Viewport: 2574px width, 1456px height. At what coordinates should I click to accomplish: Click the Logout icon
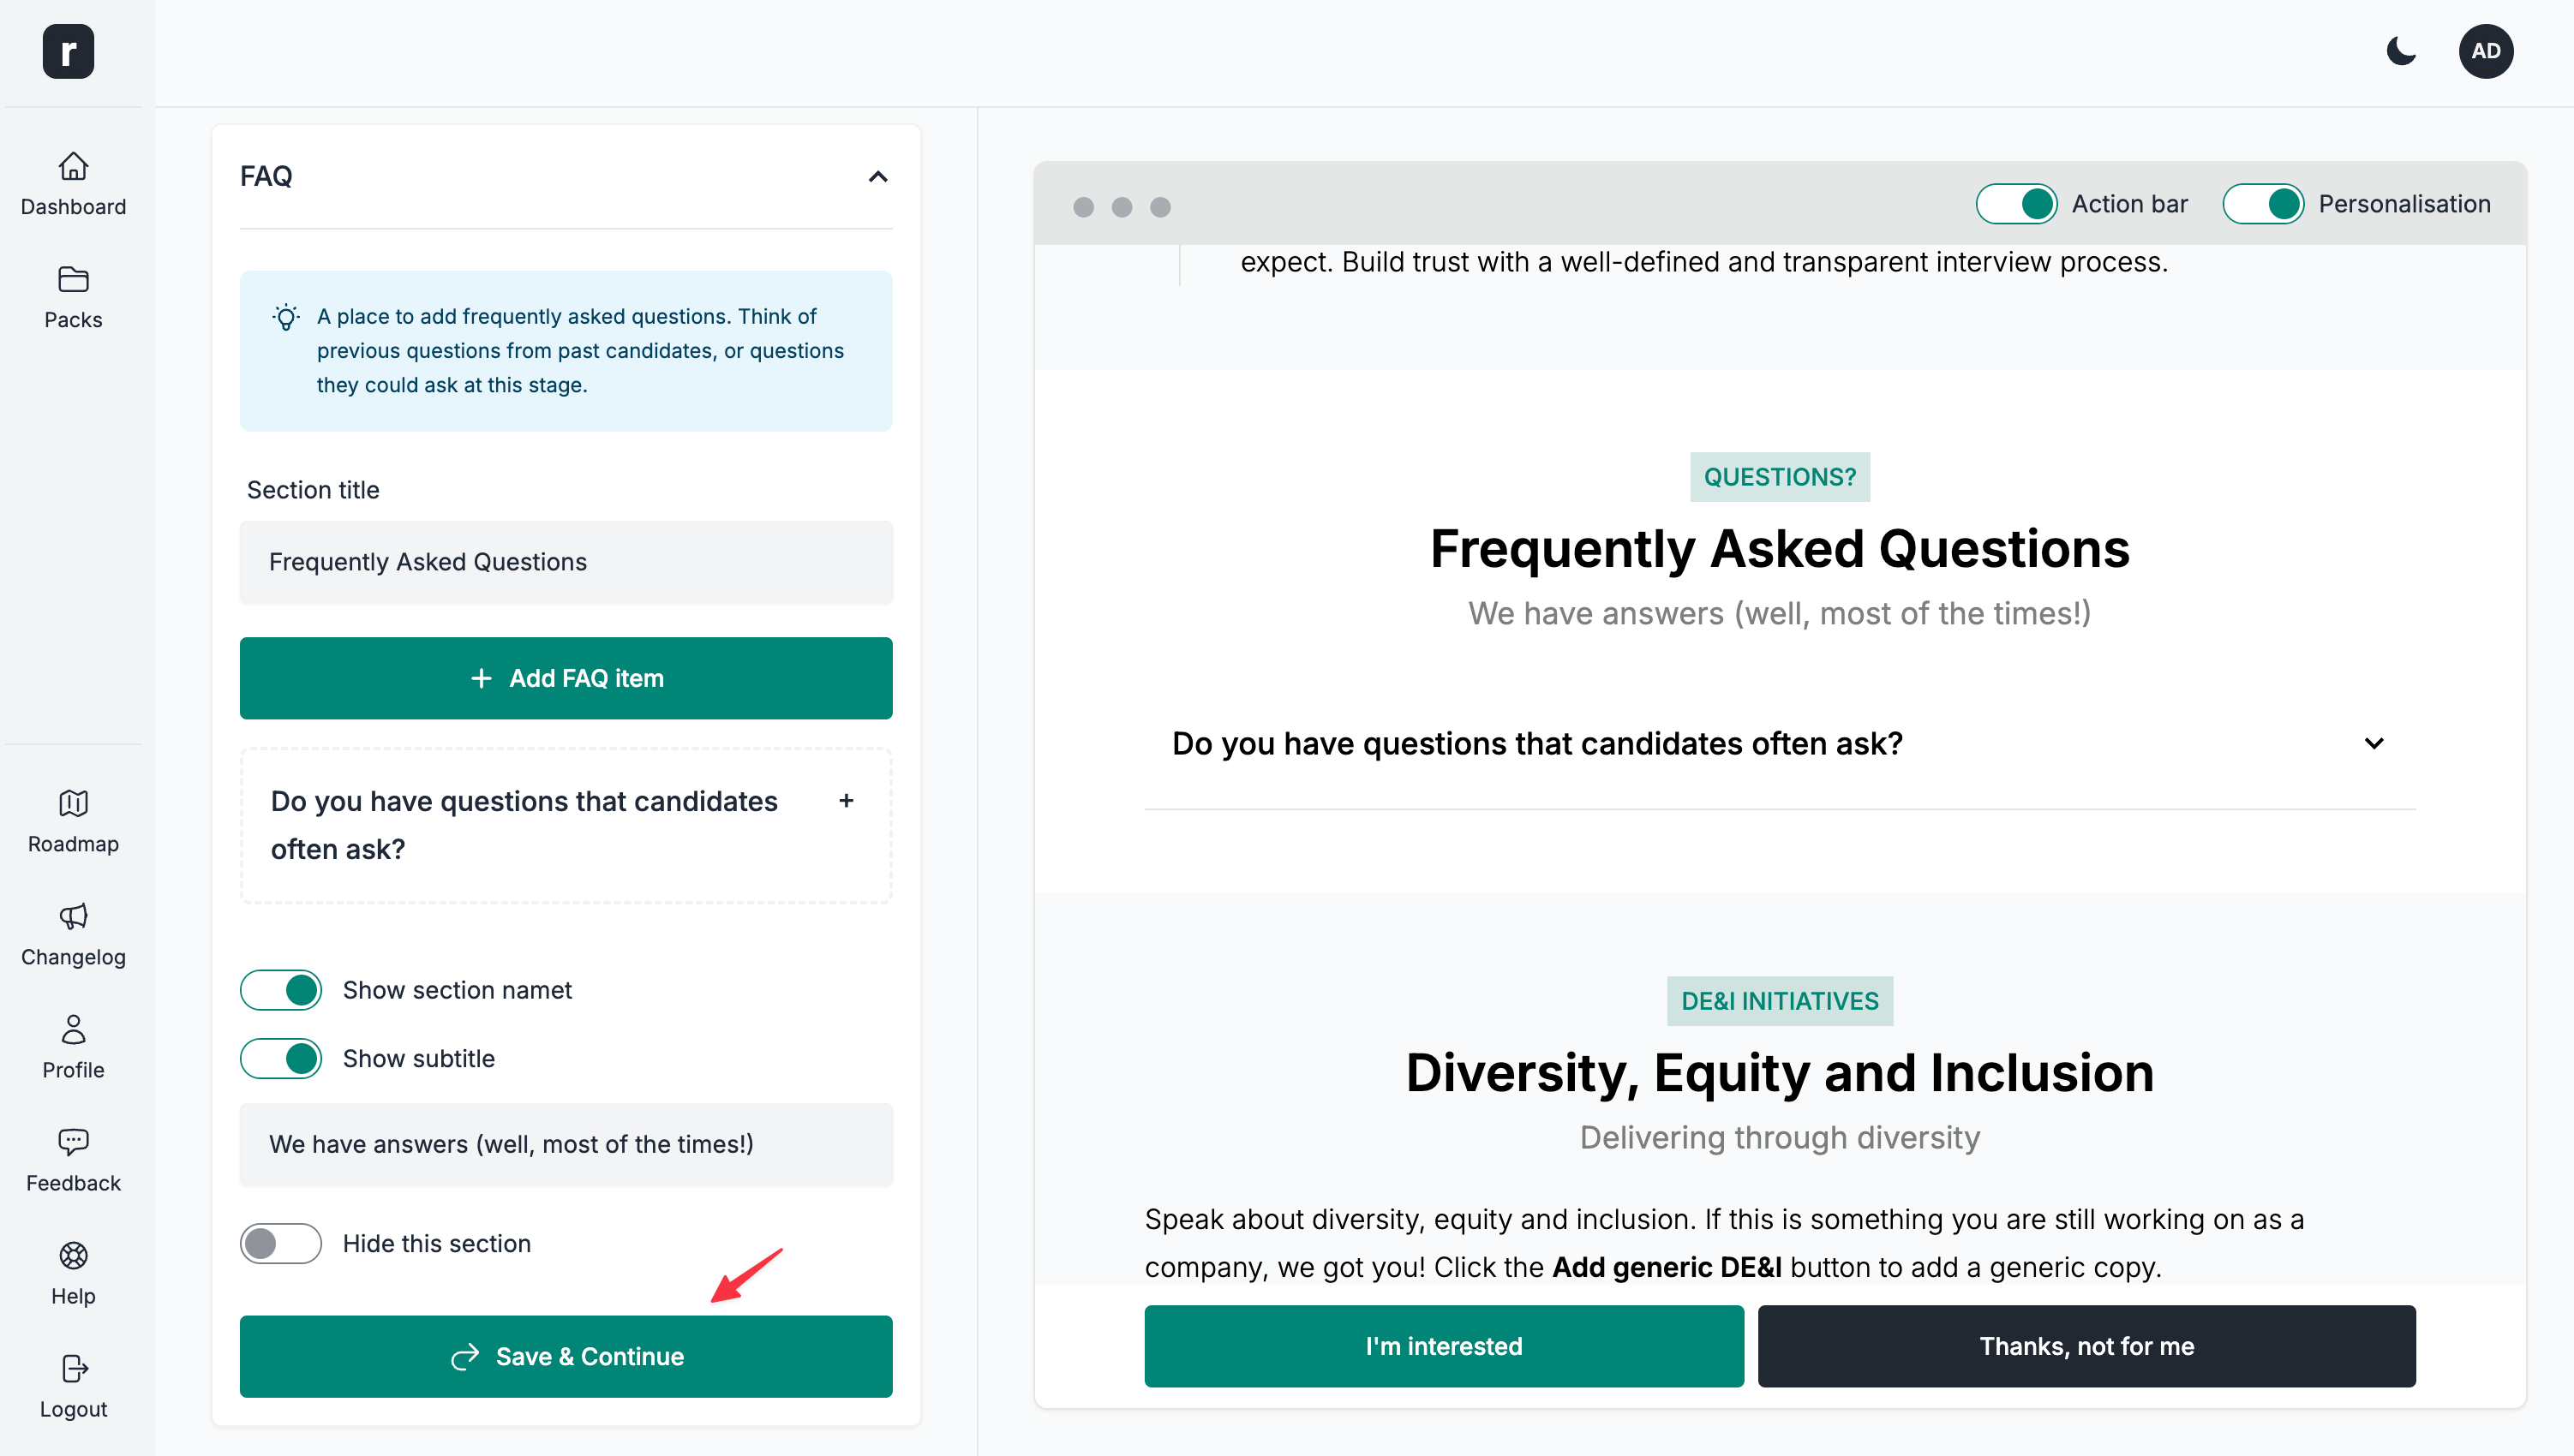pos(71,1386)
